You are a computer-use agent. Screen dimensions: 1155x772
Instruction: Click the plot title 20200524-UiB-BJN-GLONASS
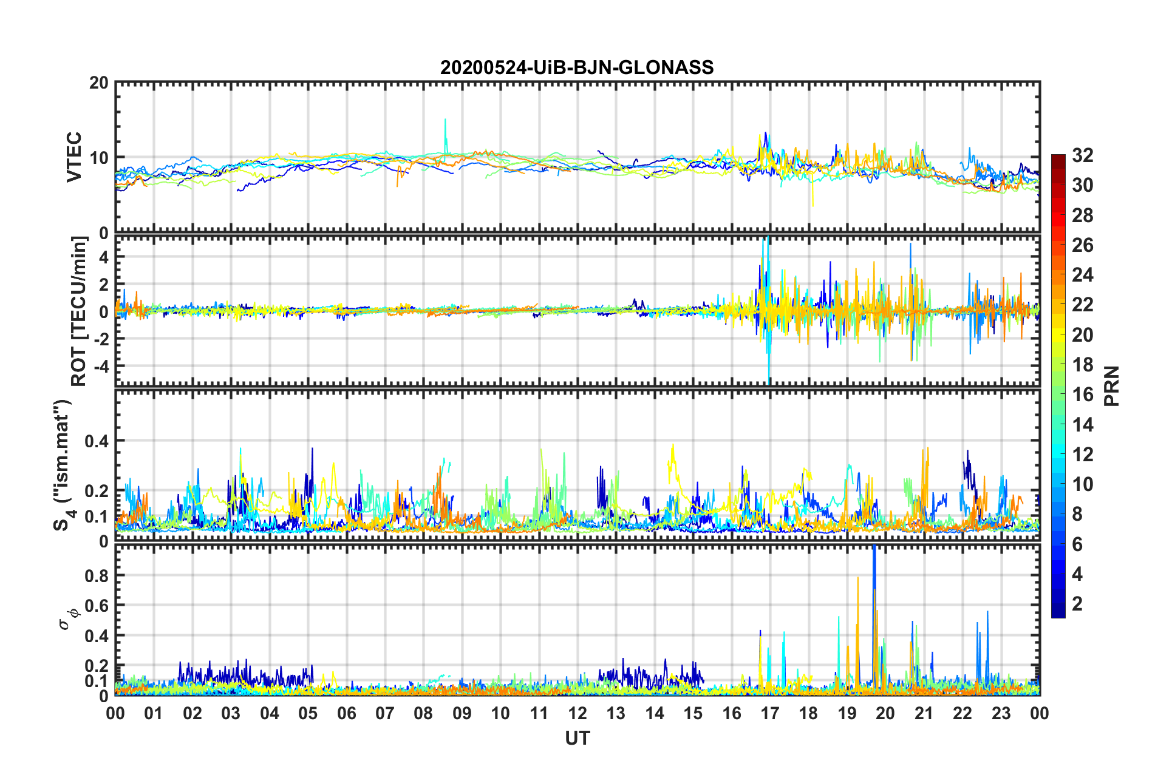577,67
